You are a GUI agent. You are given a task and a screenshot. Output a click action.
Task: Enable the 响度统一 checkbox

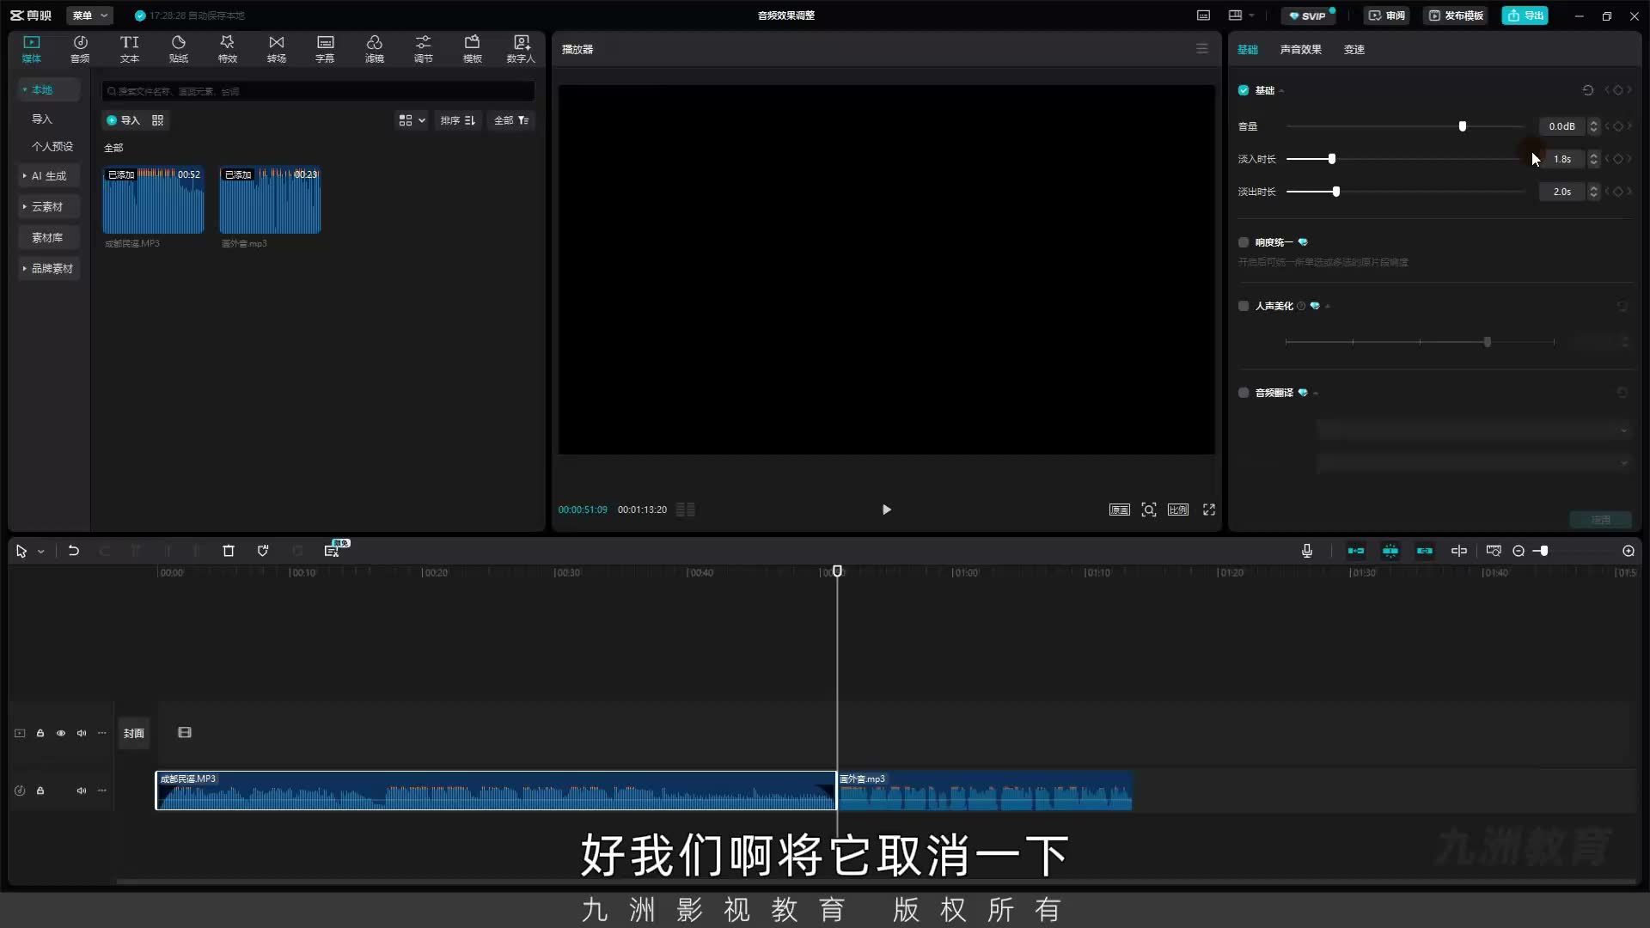tap(1244, 242)
